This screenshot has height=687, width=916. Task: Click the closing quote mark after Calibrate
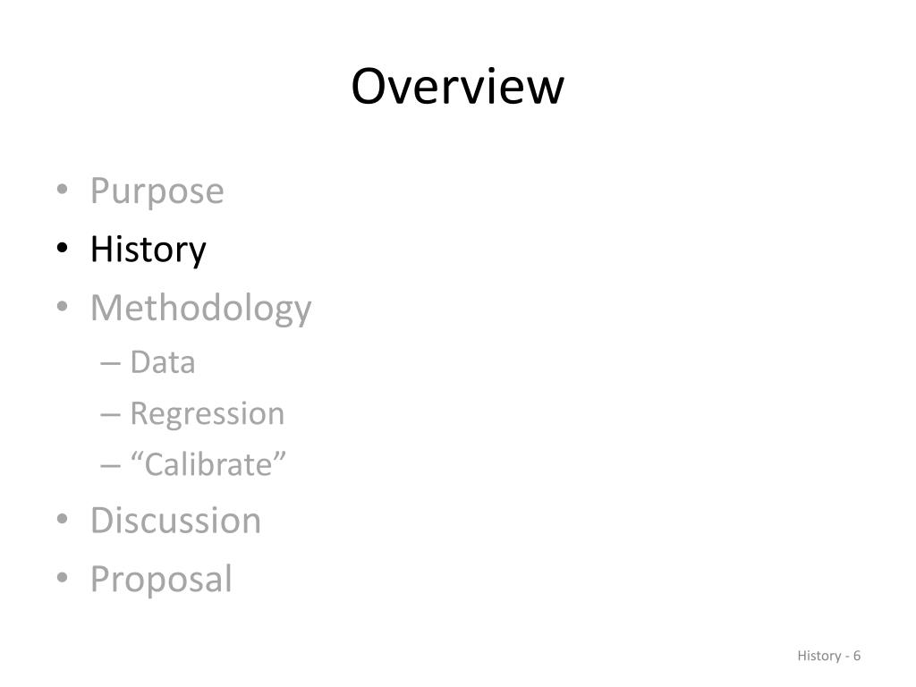[280, 455]
